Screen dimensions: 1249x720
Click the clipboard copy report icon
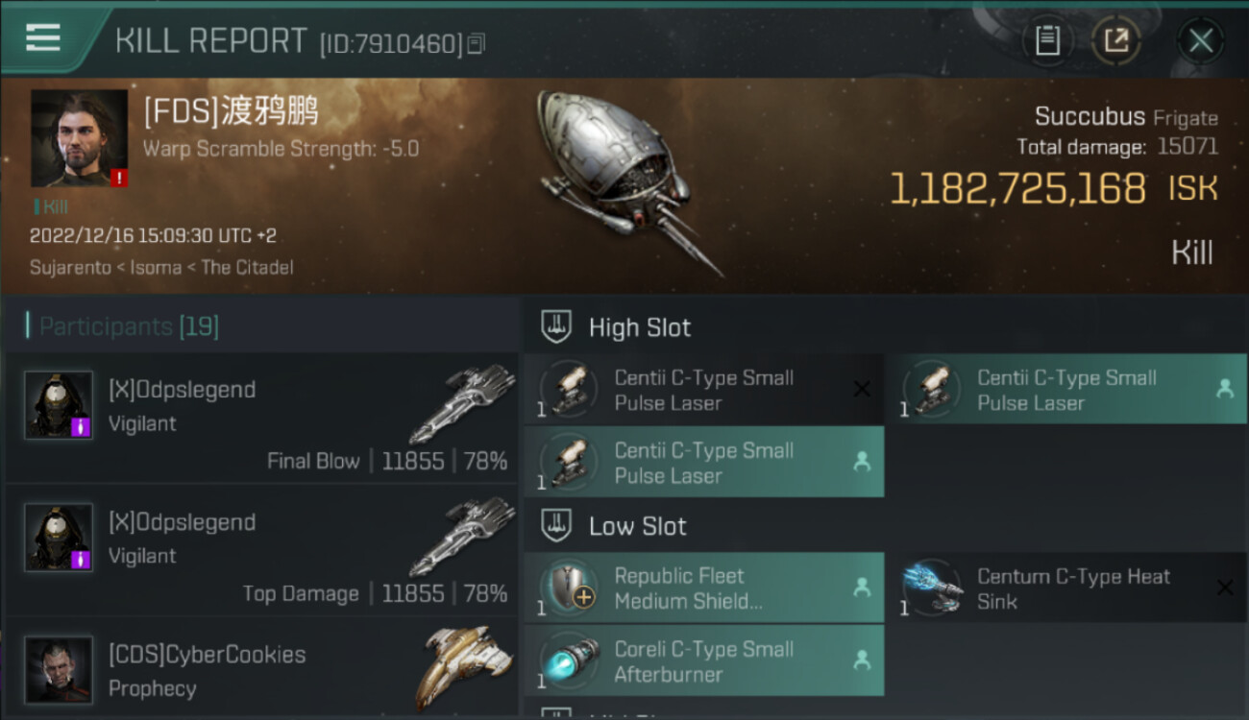[1047, 40]
